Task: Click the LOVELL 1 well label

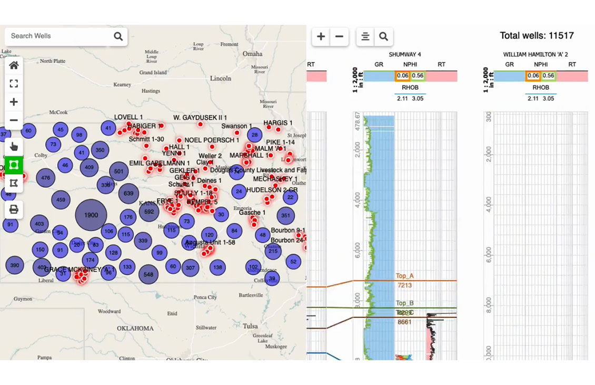Action: (128, 118)
